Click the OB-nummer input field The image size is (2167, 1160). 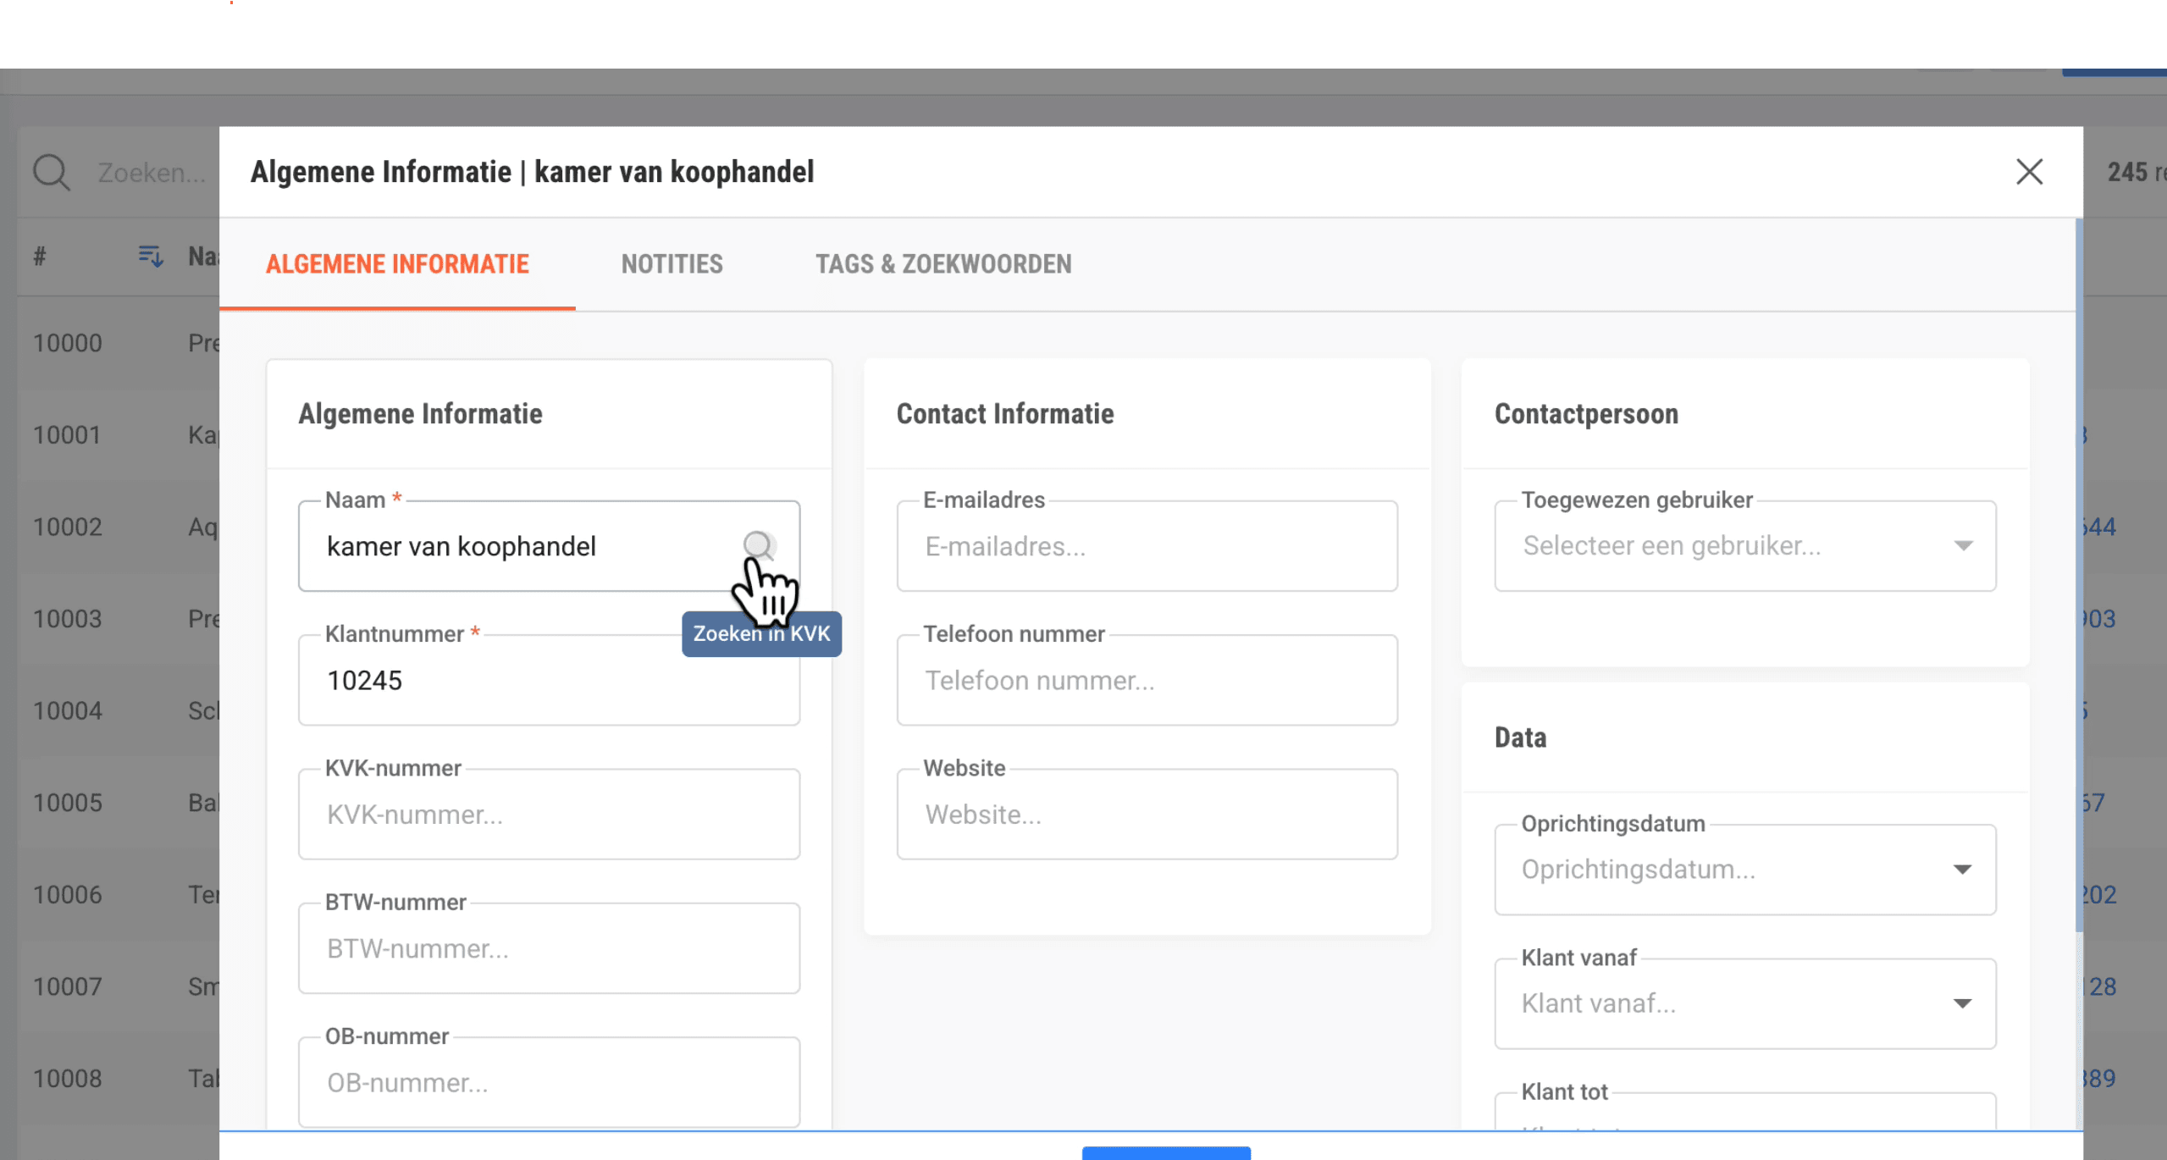click(x=549, y=1082)
